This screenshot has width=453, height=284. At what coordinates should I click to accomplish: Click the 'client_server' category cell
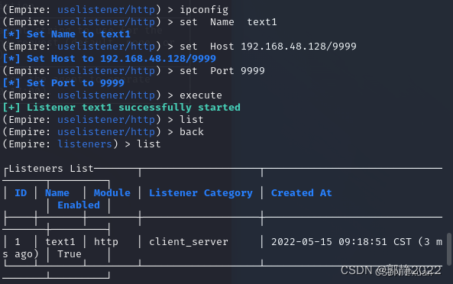click(x=189, y=242)
